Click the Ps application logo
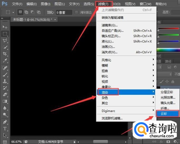The height and width of the screenshot is (144, 180). pyautogui.click(x=5, y=4)
